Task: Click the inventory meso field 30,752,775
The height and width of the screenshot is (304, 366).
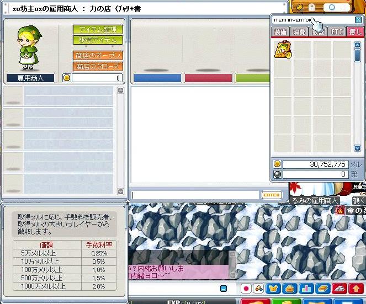Action: (x=316, y=164)
